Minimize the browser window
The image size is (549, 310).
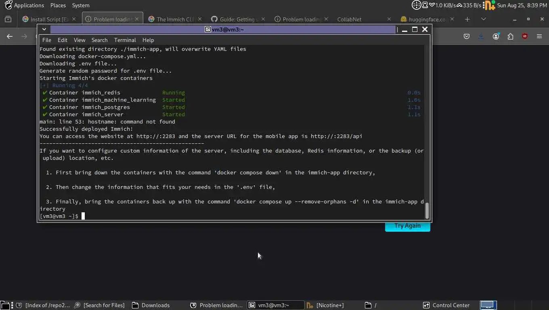[514, 19]
